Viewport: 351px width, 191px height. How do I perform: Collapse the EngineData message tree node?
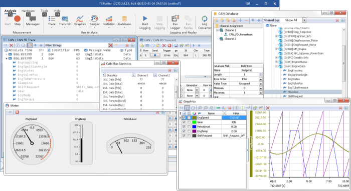tap(276, 66)
